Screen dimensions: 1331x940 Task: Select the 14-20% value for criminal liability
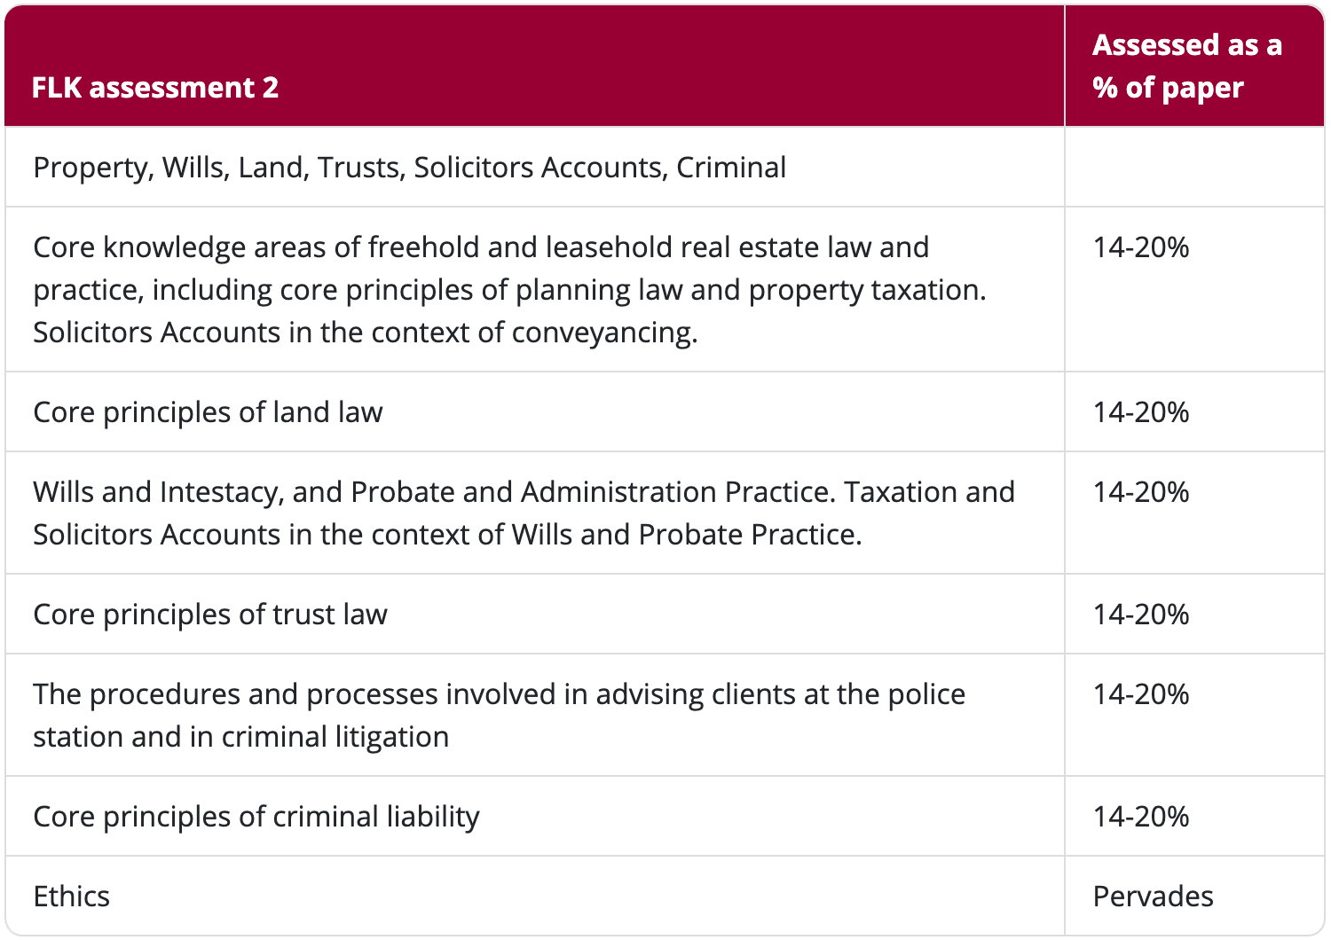(1140, 817)
